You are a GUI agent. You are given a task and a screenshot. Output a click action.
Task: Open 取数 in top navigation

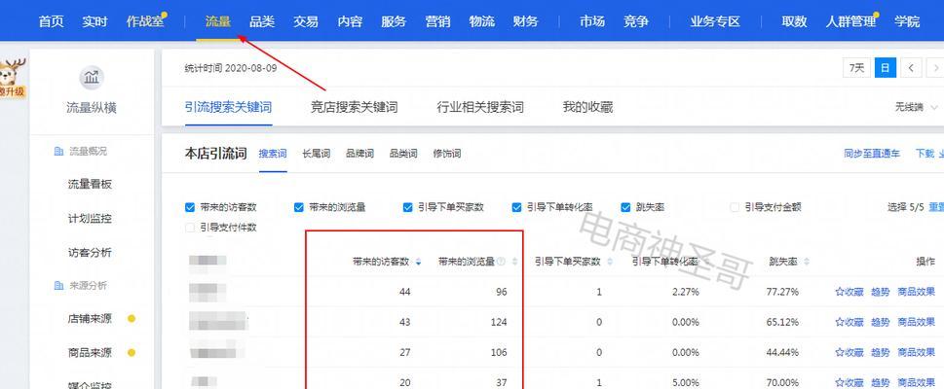click(x=795, y=21)
